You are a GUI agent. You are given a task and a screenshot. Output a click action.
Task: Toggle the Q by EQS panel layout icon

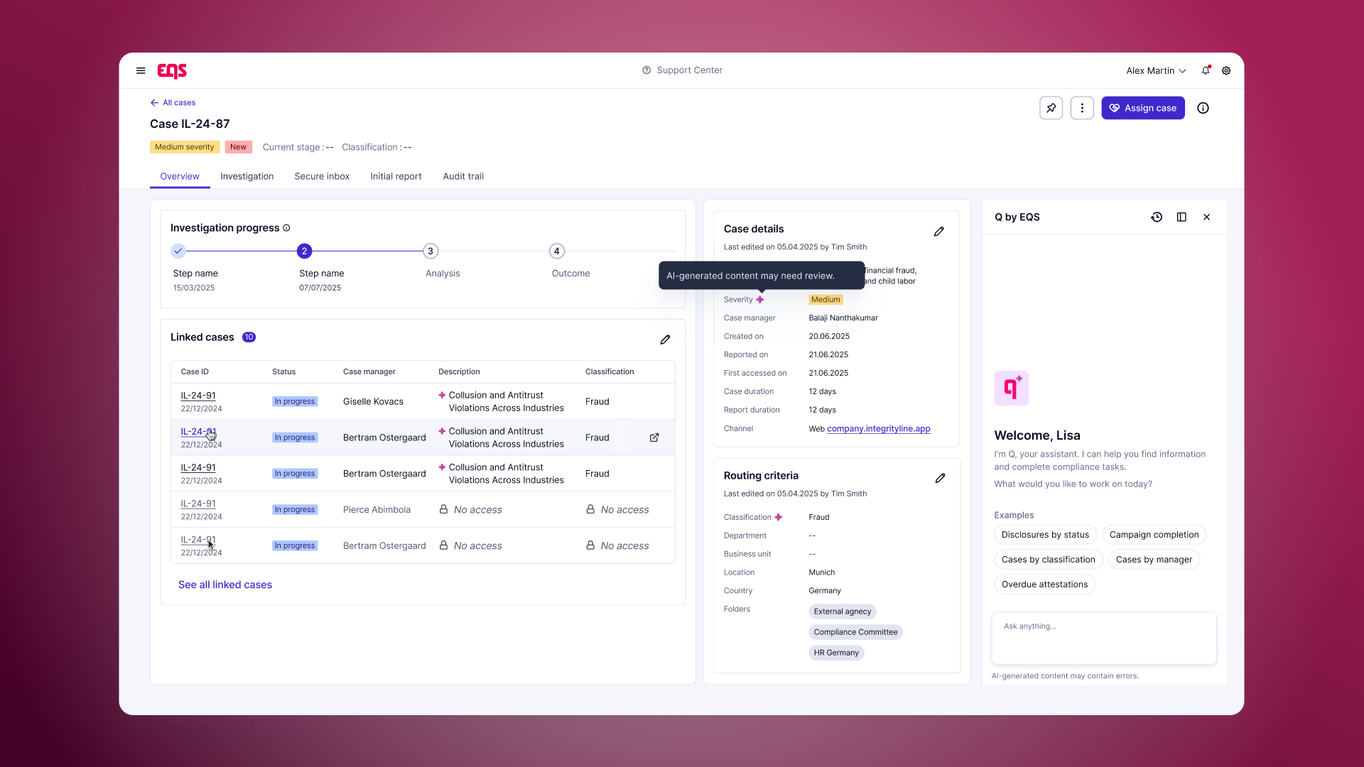click(x=1181, y=217)
